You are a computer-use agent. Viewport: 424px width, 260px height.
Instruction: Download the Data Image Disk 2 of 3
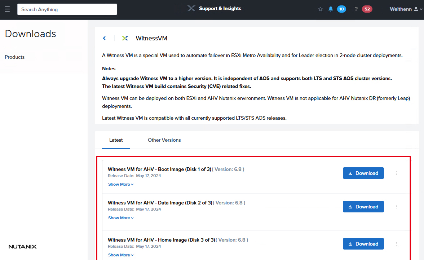[x=363, y=207]
